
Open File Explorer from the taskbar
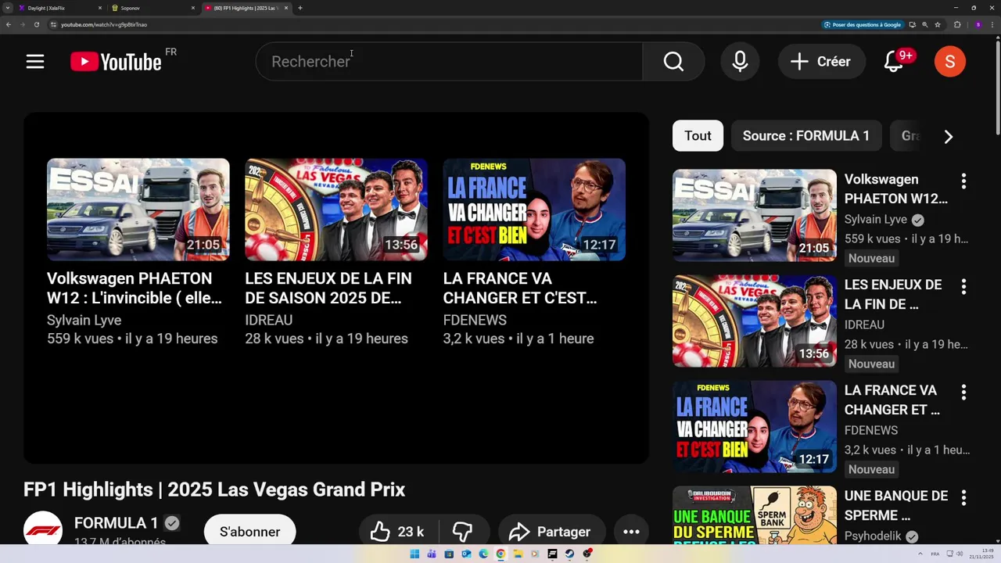coord(518,554)
